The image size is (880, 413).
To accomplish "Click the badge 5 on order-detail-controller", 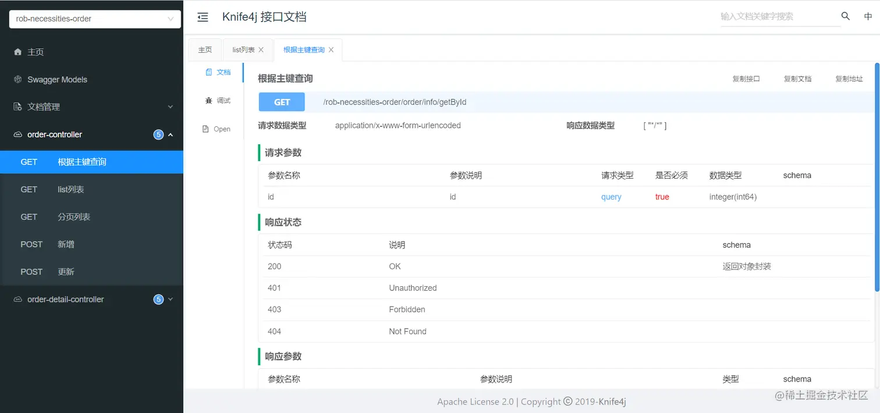I will (158, 300).
